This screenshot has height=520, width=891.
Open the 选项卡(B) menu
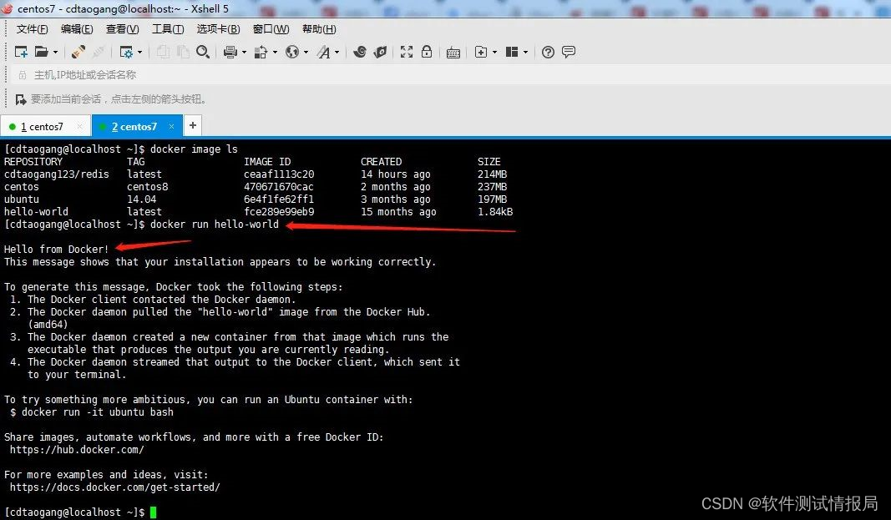pos(218,29)
